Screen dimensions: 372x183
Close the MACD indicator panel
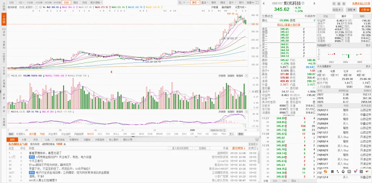(x=247, y=112)
